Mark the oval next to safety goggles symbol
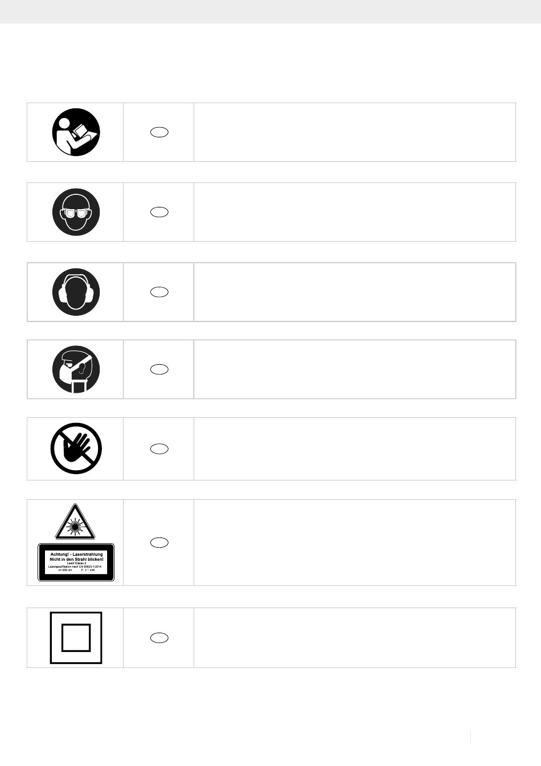 159,212
